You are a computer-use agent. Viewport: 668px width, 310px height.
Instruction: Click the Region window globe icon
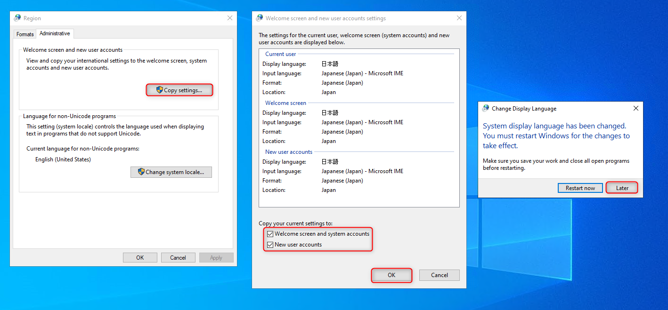[x=17, y=18]
